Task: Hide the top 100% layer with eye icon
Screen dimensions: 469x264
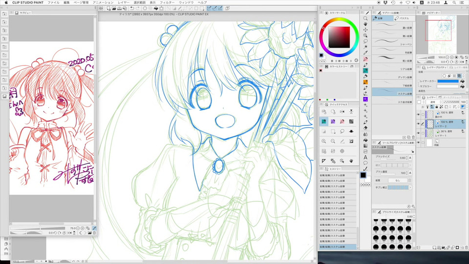Action: 419,114
